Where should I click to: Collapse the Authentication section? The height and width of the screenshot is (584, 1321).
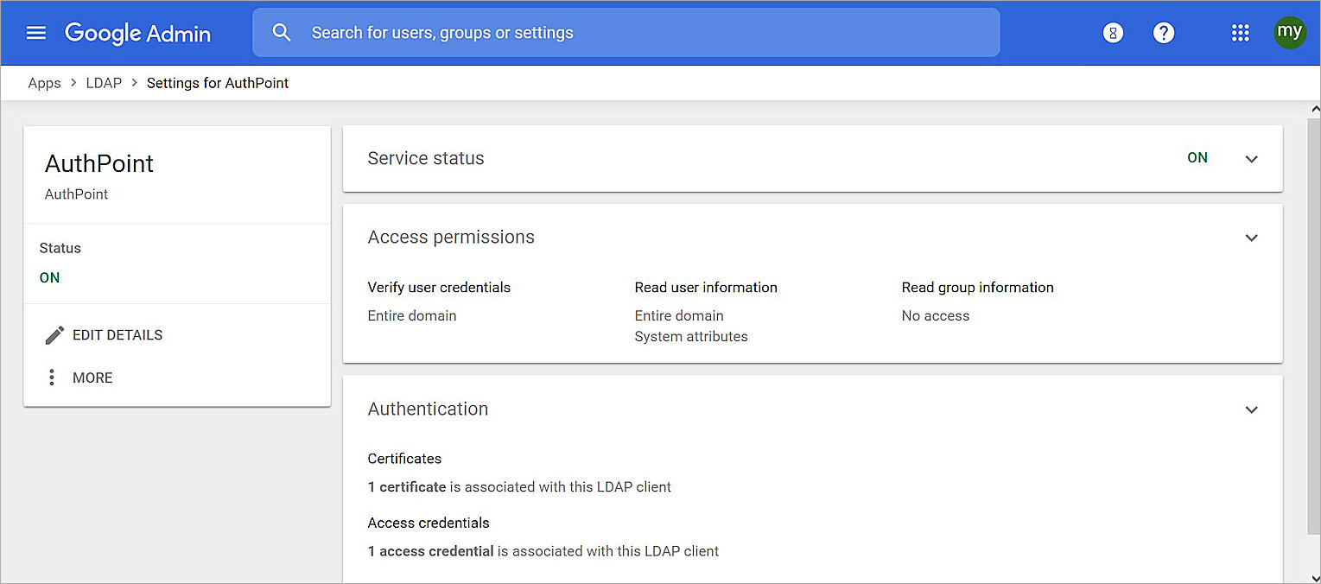click(x=1251, y=409)
